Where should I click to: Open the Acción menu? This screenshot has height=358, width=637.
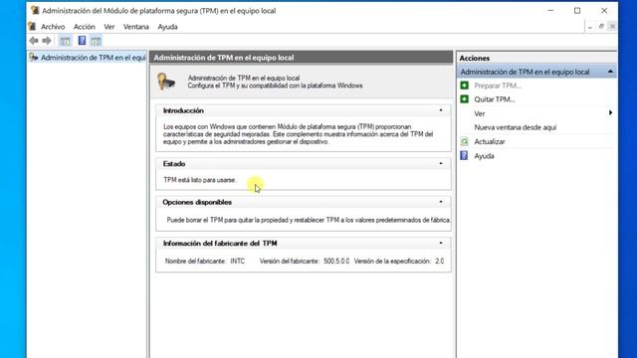click(x=84, y=27)
